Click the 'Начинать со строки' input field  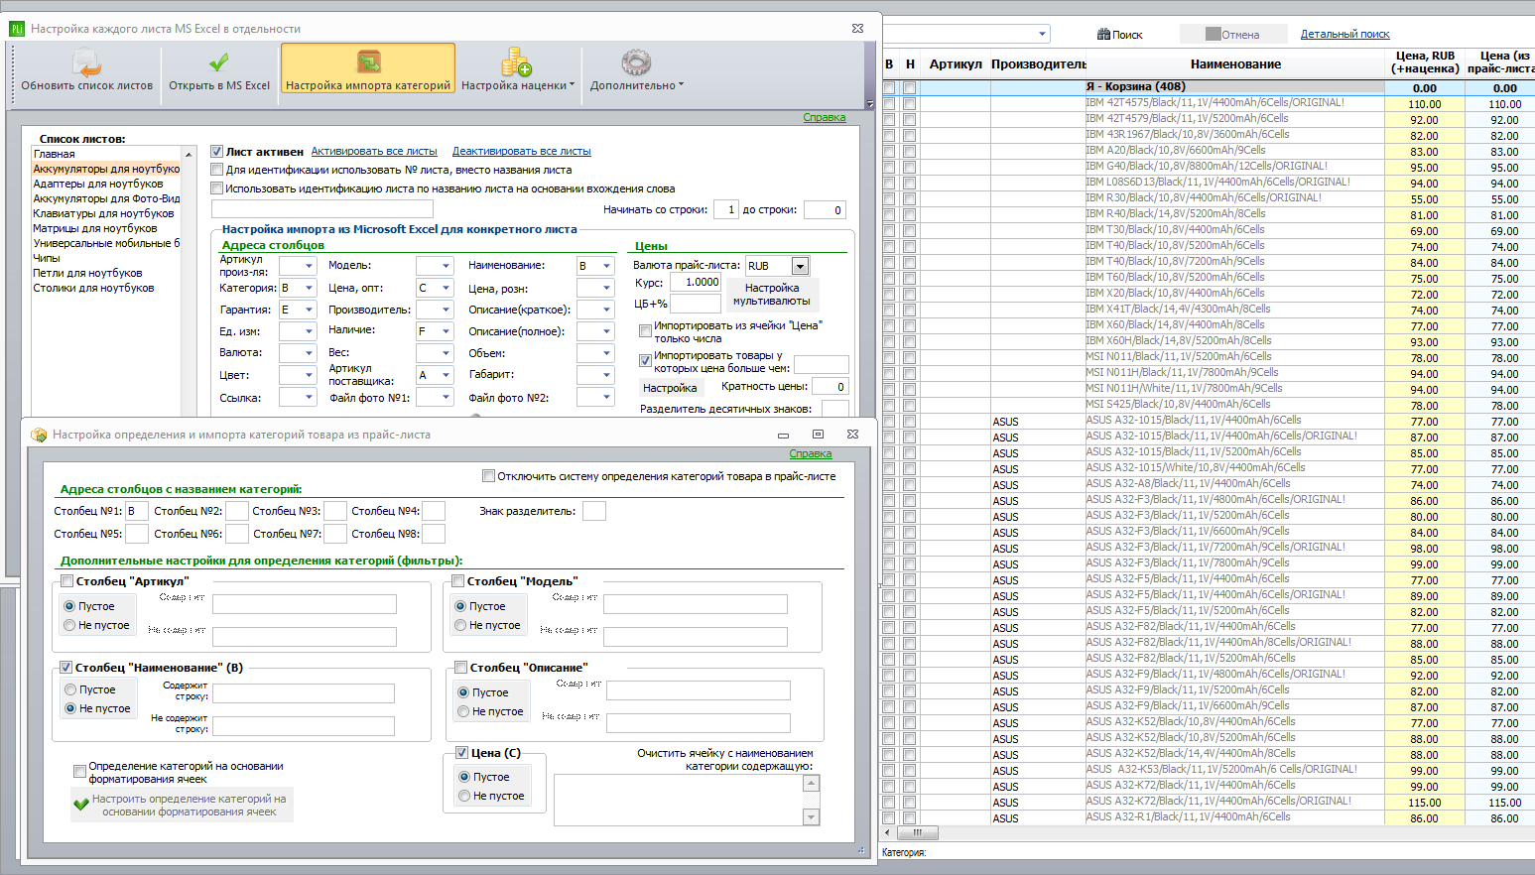point(726,209)
